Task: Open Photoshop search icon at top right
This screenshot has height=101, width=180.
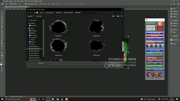Action: coord(171,4)
